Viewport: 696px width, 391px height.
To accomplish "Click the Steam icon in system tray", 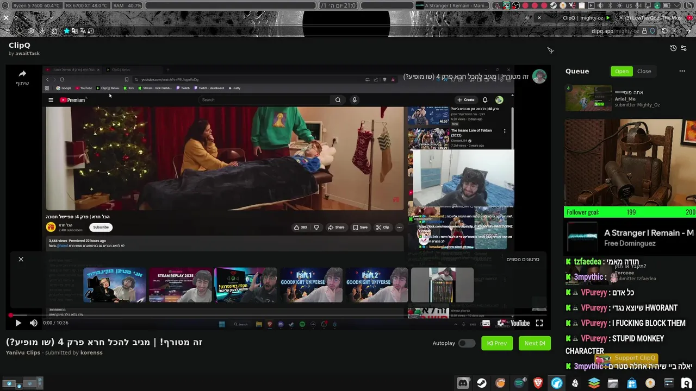I will 554,5.
